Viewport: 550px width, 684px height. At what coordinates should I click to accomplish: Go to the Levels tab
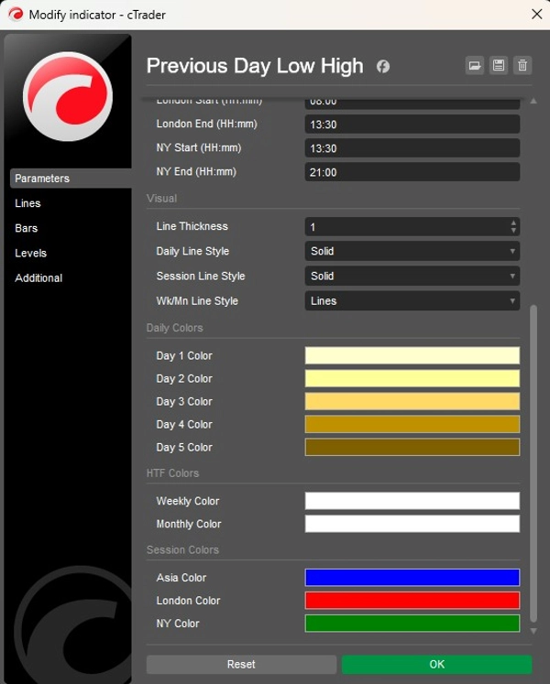30,253
